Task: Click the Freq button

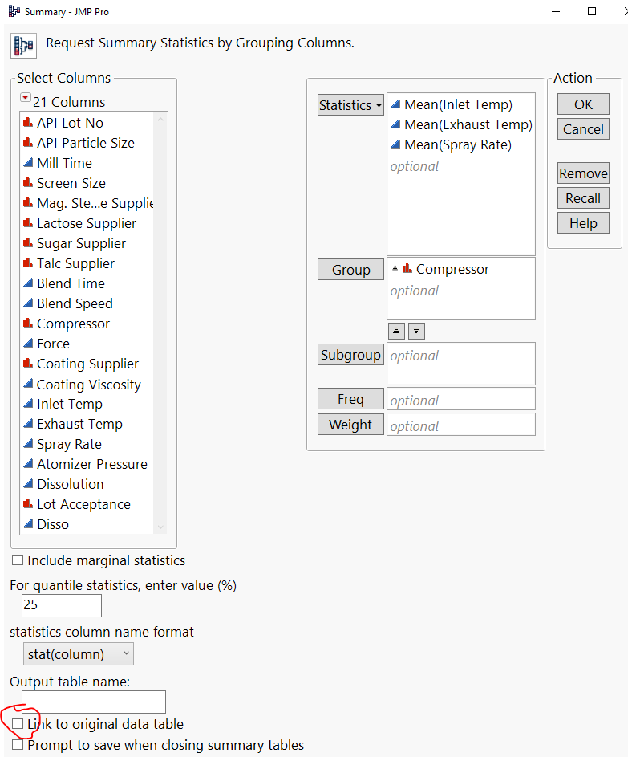Action: (350, 399)
